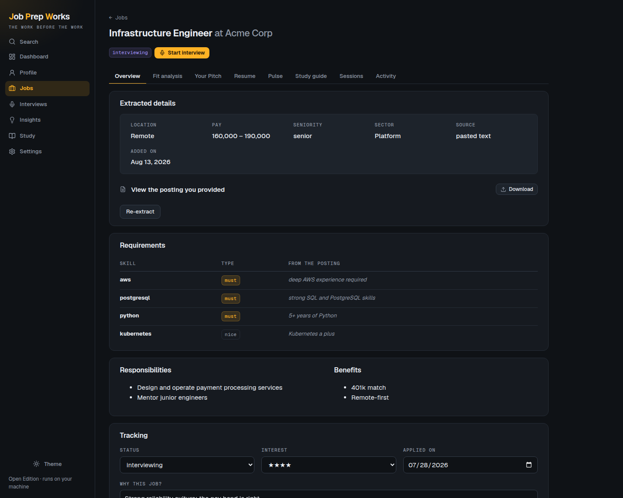Click the Remote location value
This screenshot has width=623, height=498.
coord(142,136)
